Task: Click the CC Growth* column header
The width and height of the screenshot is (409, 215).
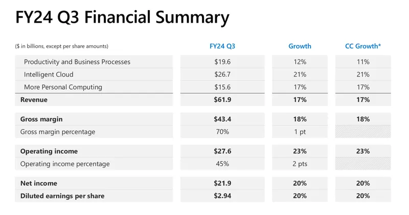Action: click(363, 46)
